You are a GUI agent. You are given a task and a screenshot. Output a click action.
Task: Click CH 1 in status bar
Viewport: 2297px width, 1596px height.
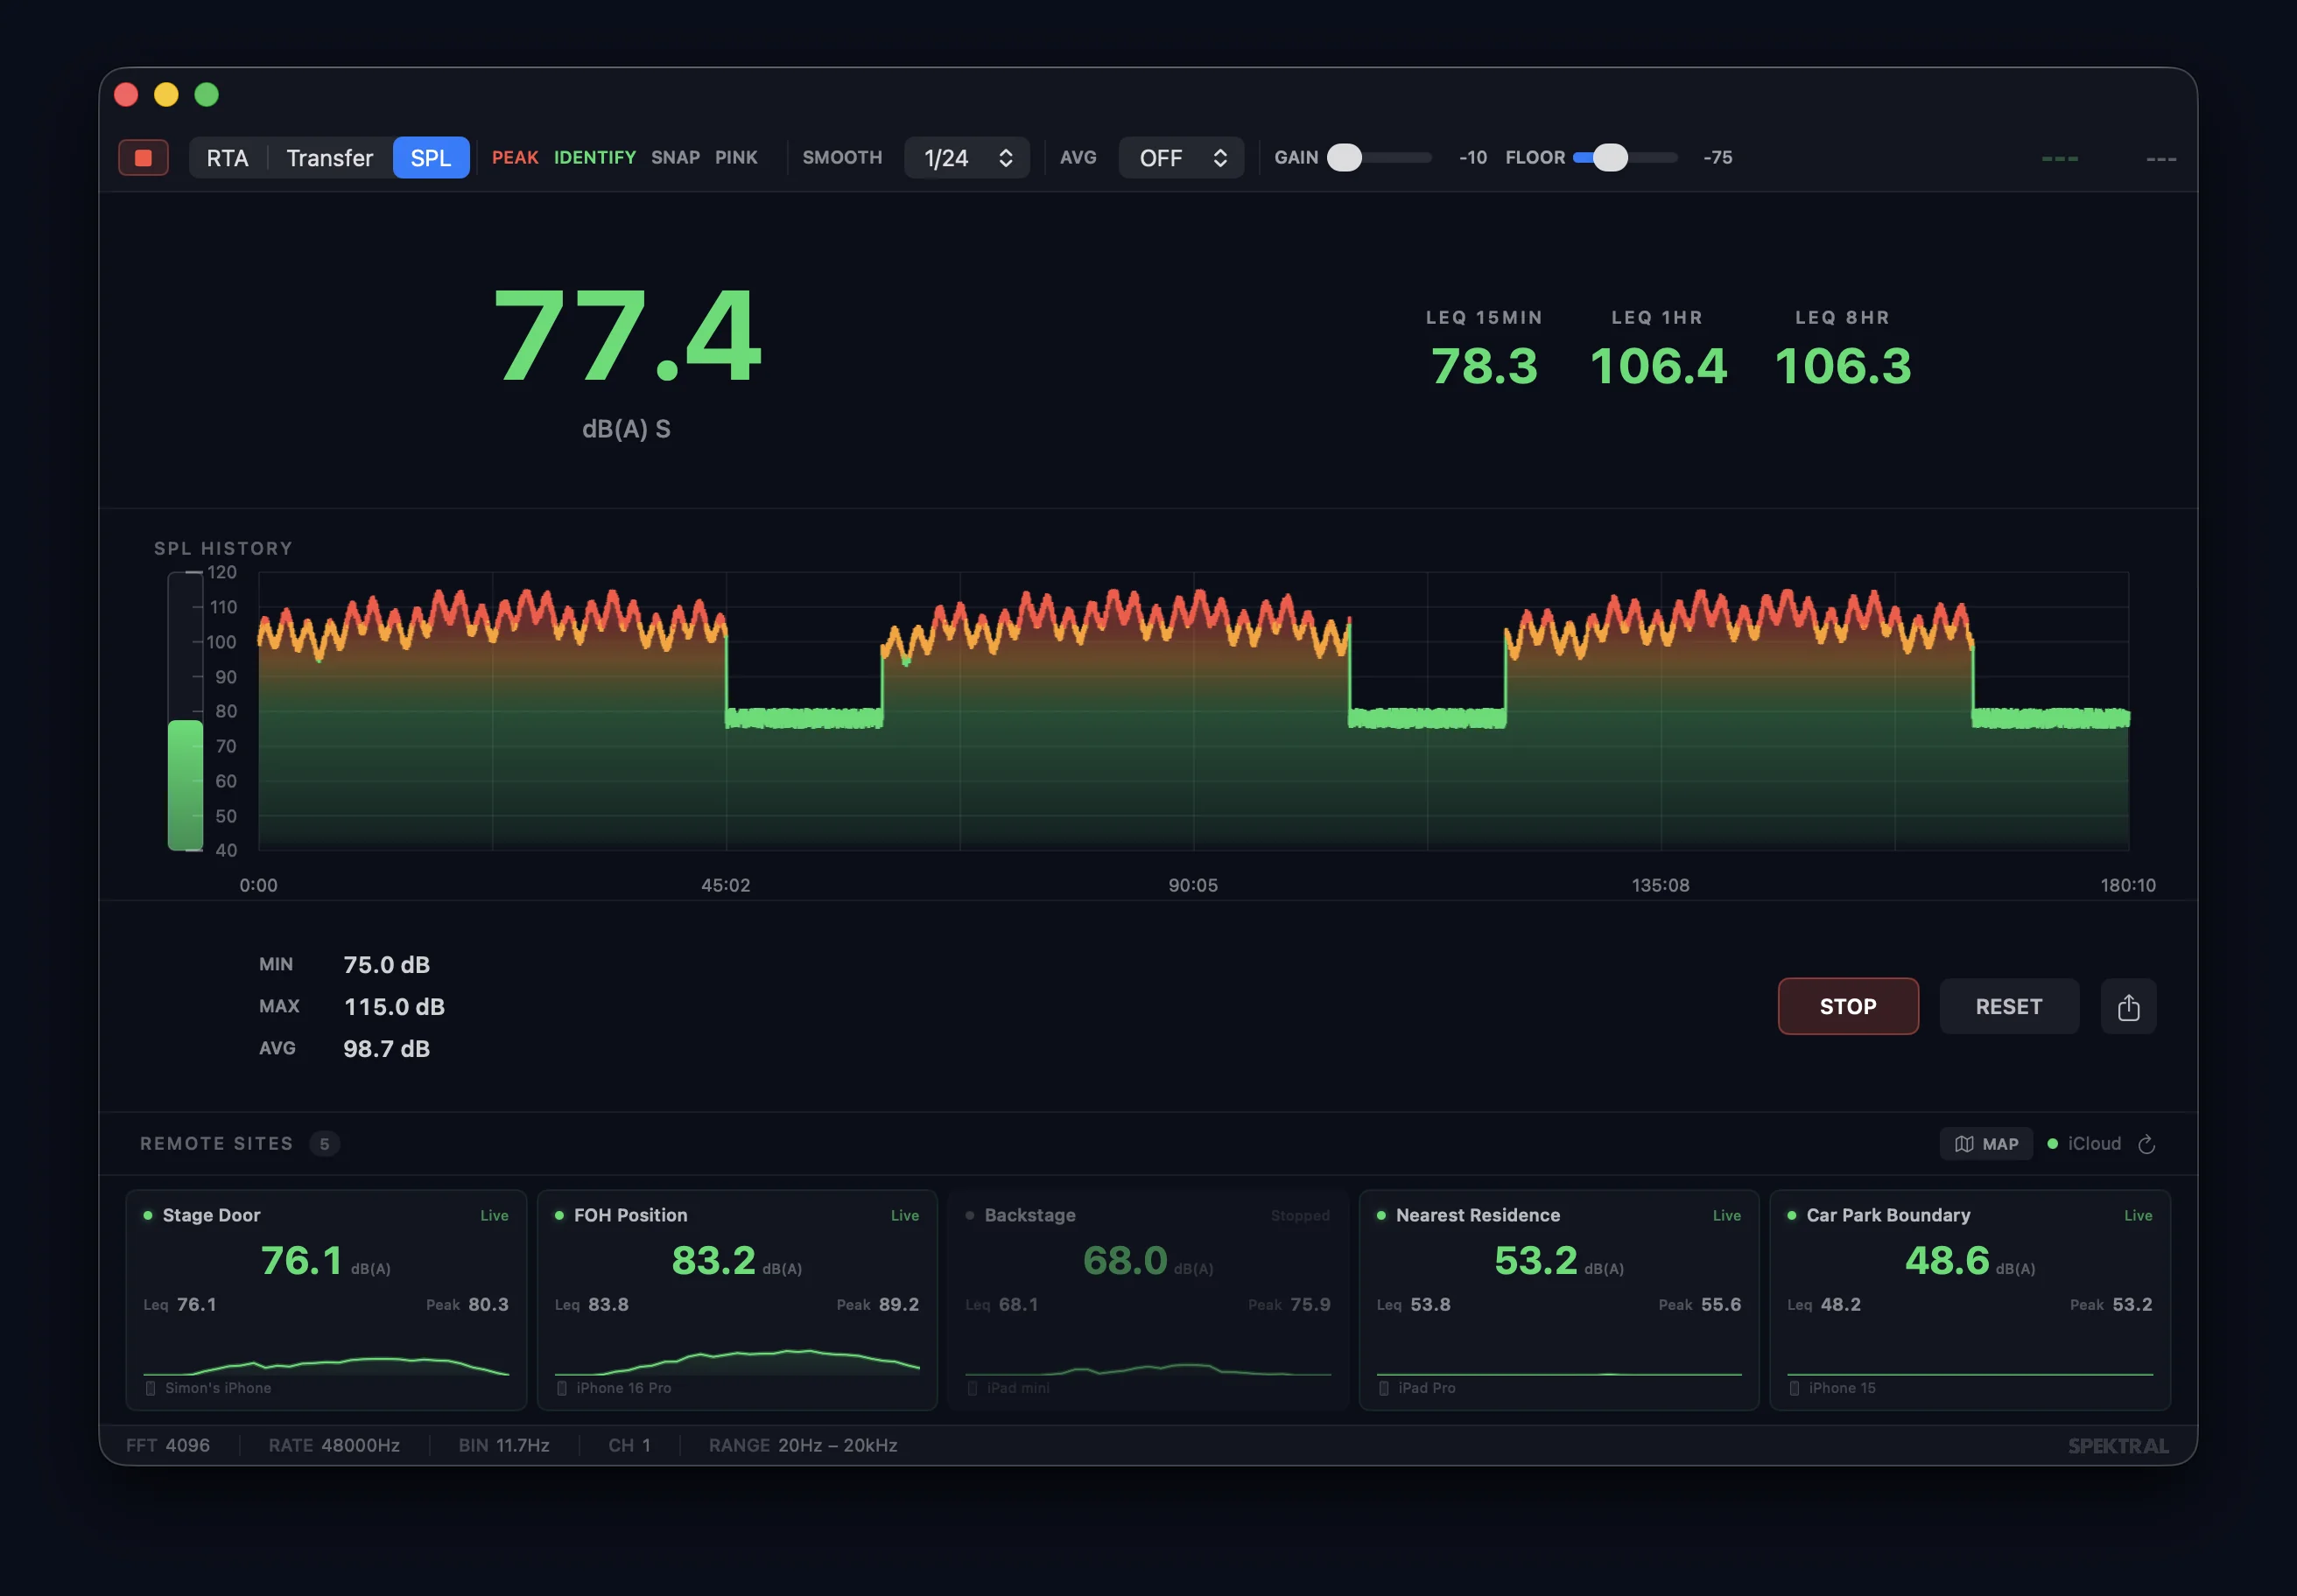click(629, 1446)
